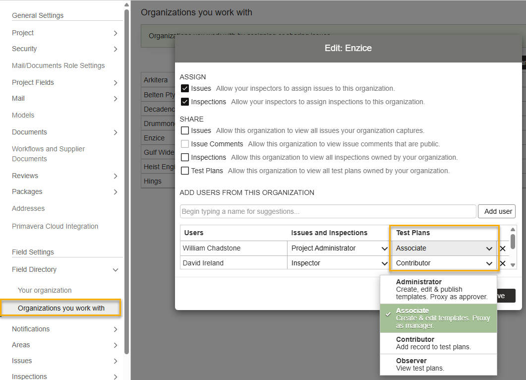526x380 pixels.
Task: Expand the Security settings chevron
Action: 115,49
